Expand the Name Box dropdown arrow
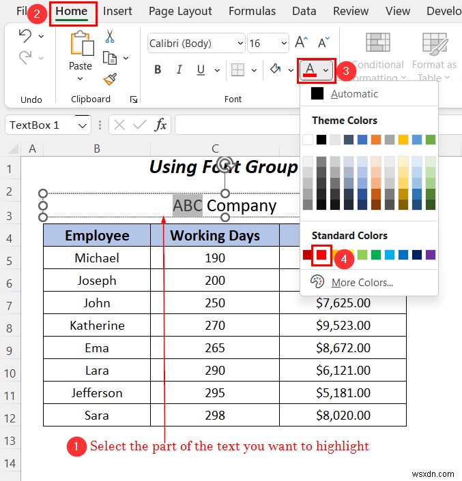Image resolution: width=462 pixels, height=481 pixels. (82, 125)
